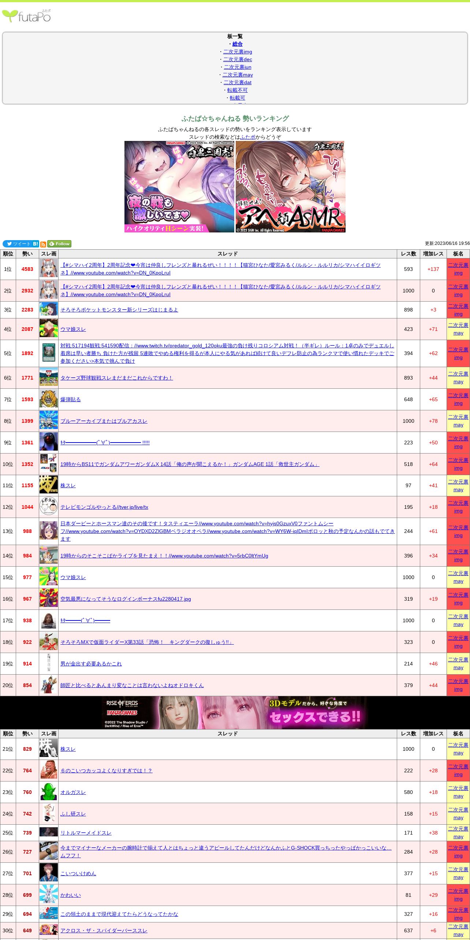Open the 爆弾貼る thread link
This screenshot has height=940, width=470.
click(71, 399)
